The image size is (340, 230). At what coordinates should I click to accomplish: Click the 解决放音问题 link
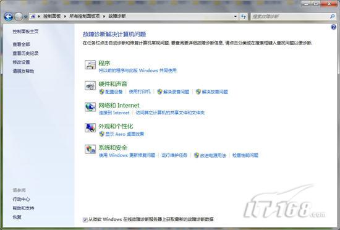point(215,92)
